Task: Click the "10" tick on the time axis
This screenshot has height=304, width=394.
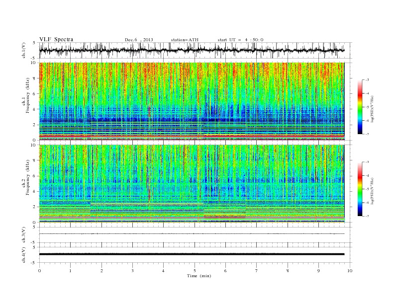Action: pos(350,271)
